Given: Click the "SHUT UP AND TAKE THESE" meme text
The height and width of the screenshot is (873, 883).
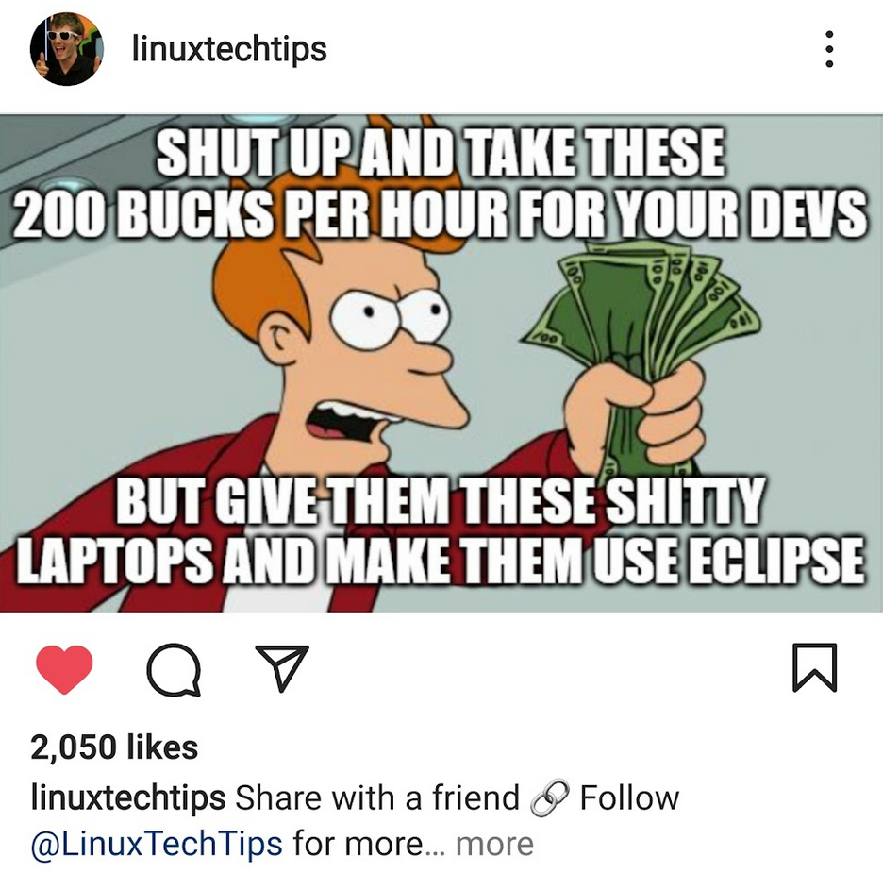Looking at the screenshot, I should pyautogui.click(x=441, y=151).
